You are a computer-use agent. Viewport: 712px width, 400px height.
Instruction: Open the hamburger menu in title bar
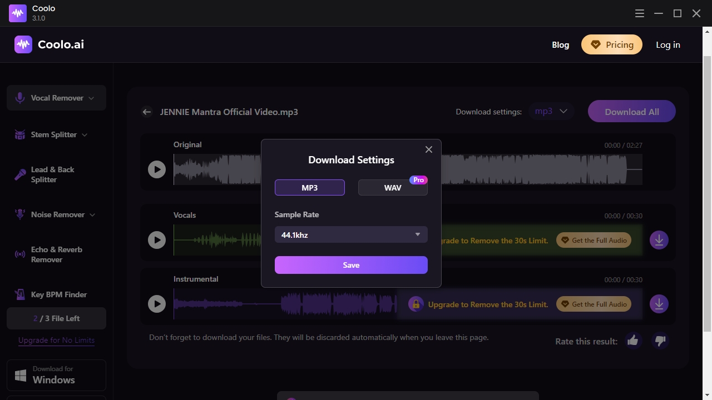tap(640, 13)
